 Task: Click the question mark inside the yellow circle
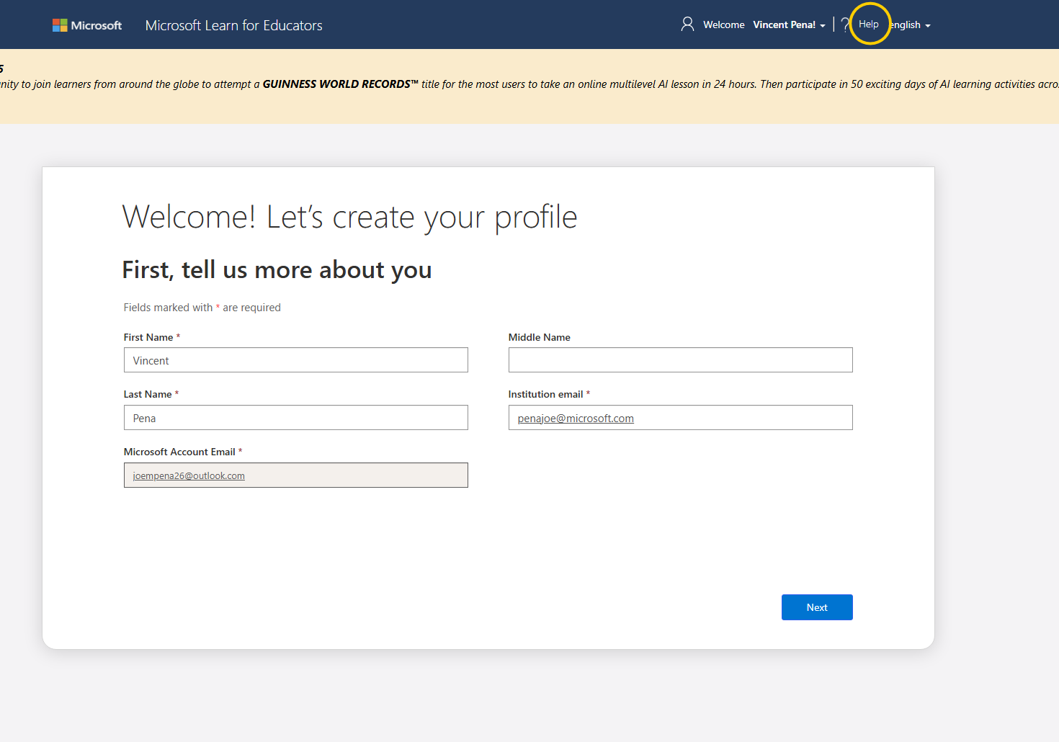(845, 23)
